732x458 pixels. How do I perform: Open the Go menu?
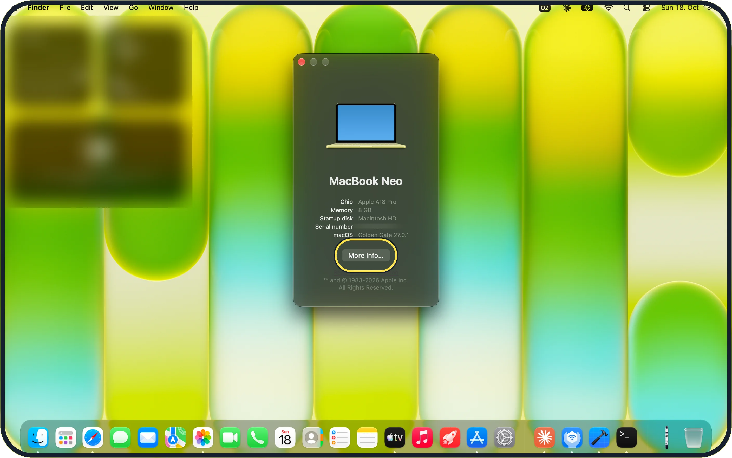133,8
